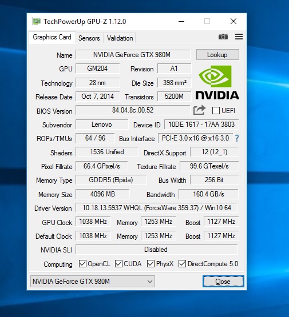This screenshot has height=317, width=289.
Task: Click the "Pixel Fillrate" label
Action: pos(57,167)
